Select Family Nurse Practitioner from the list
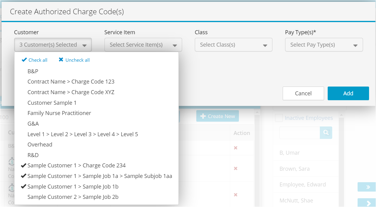Image resolution: width=376 pixels, height=207 pixels. [x=59, y=113]
